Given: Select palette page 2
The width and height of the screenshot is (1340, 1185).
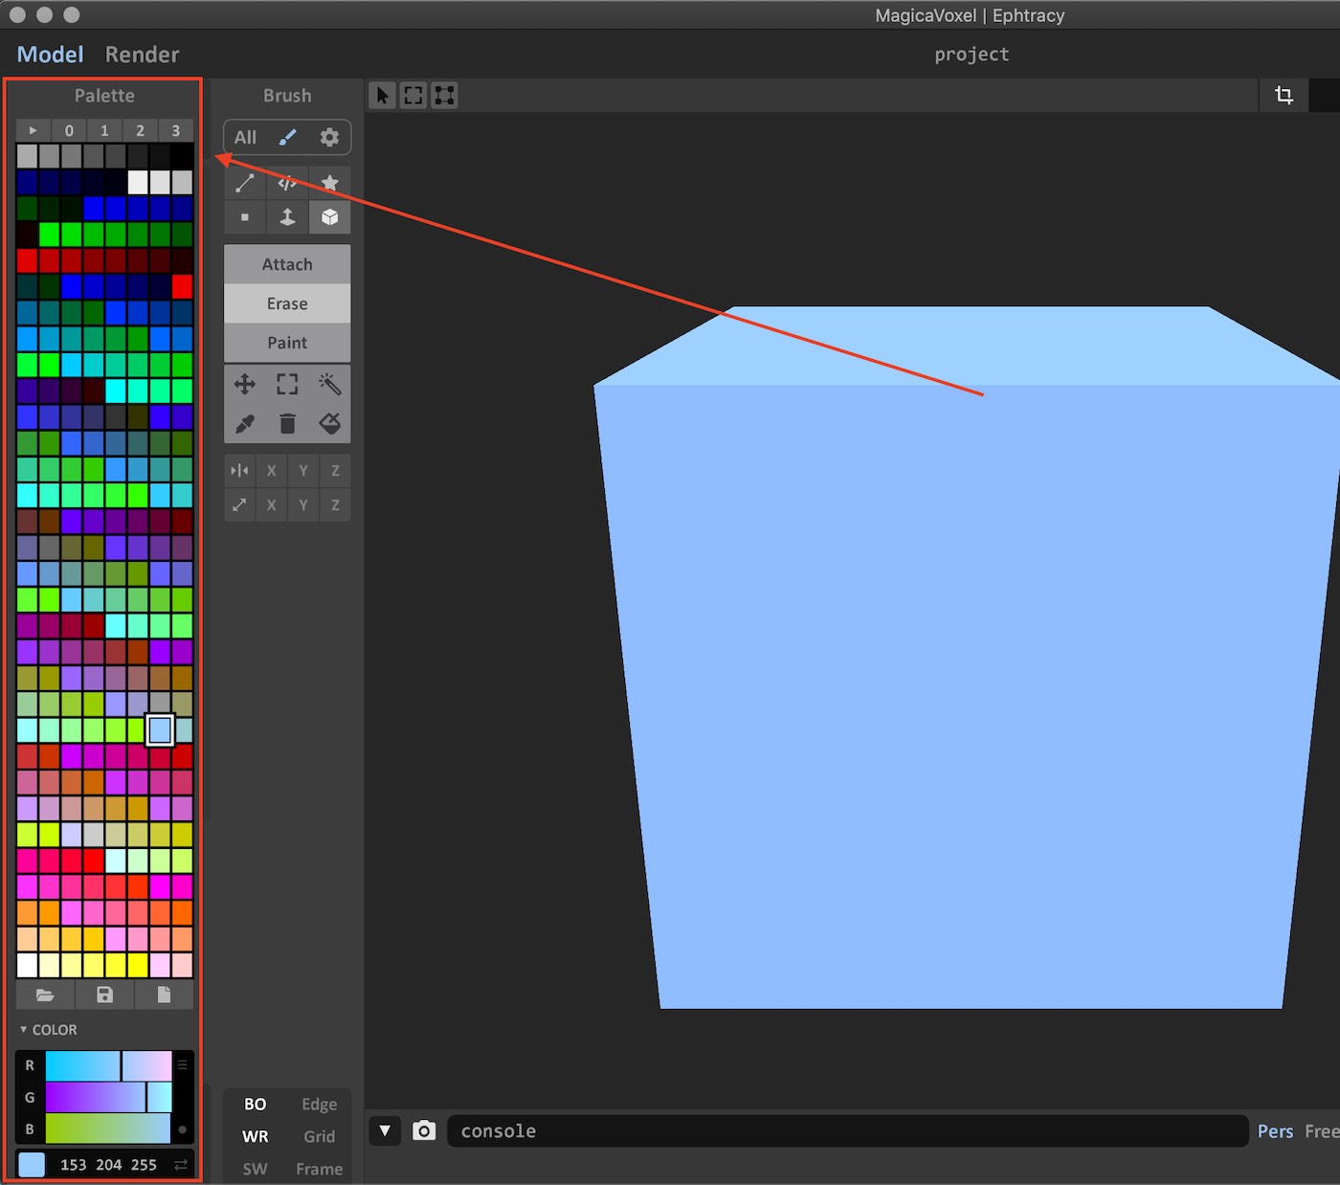Looking at the screenshot, I should point(140,130).
